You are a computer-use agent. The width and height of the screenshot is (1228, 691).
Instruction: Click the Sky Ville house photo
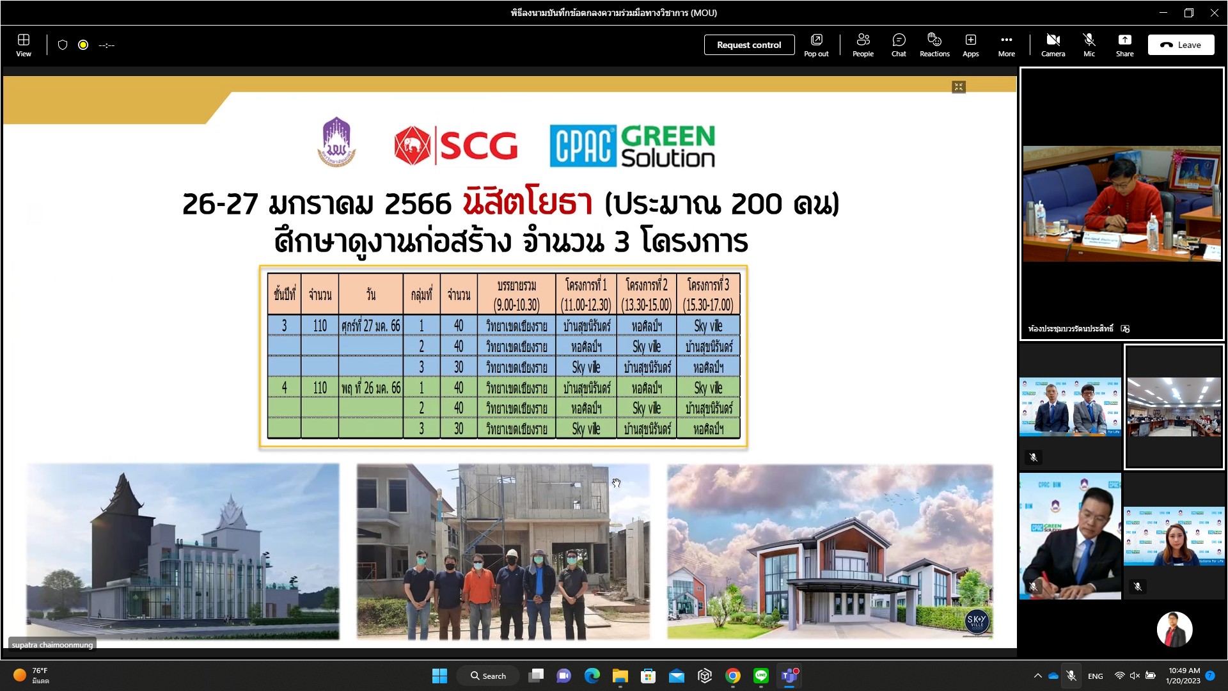[830, 552]
